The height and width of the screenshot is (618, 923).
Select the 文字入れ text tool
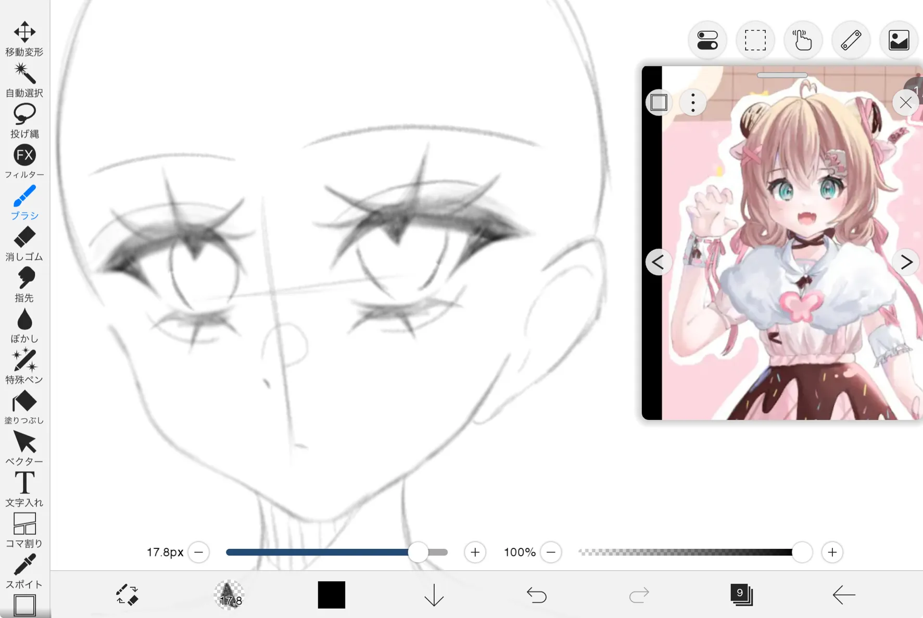coord(24,490)
